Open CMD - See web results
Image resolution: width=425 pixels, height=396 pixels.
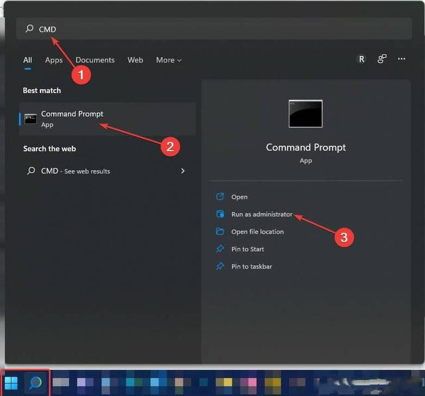tap(108, 171)
